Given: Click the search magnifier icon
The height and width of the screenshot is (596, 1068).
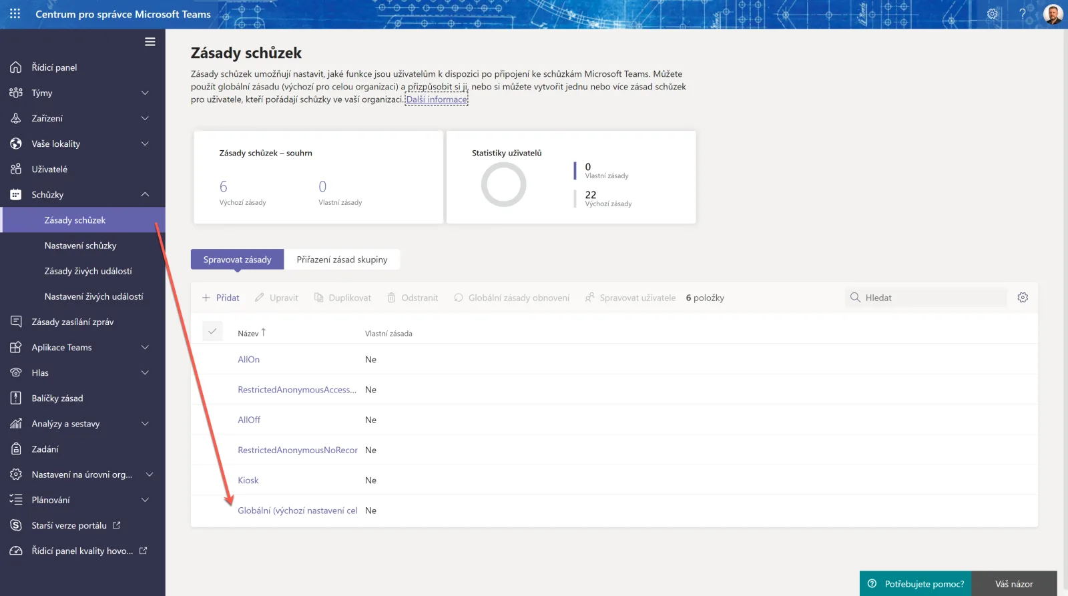Looking at the screenshot, I should click(x=855, y=298).
